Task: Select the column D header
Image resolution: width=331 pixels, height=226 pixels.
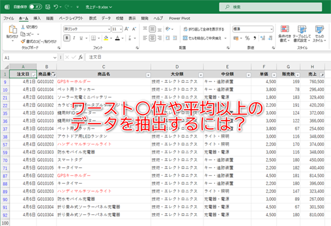Action: pyautogui.click(x=177, y=67)
